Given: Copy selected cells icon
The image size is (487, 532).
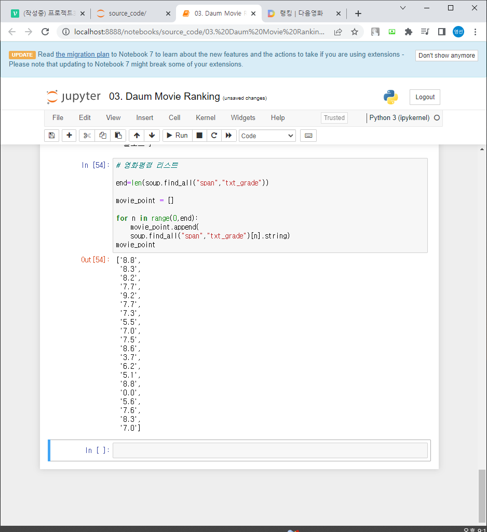Looking at the screenshot, I should (102, 136).
